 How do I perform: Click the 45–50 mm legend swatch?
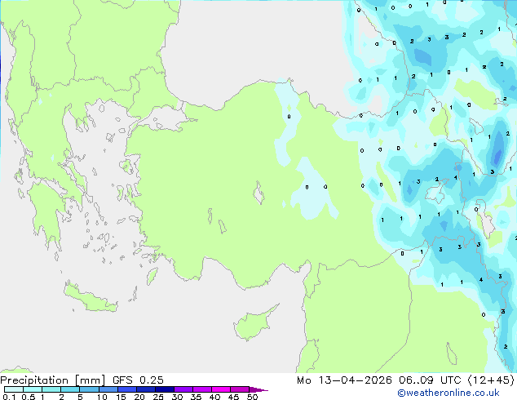click(240, 389)
